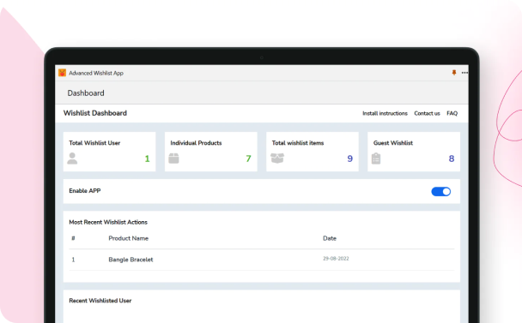Open the FAQ link
Image resolution: width=522 pixels, height=323 pixels.
click(452, 113)
